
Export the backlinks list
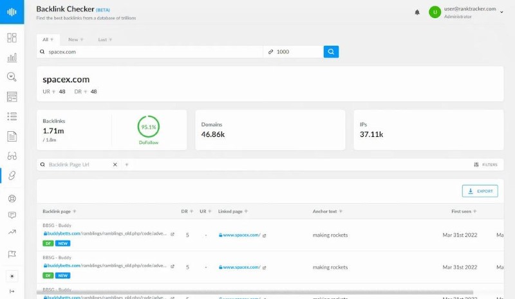[480, 191]
